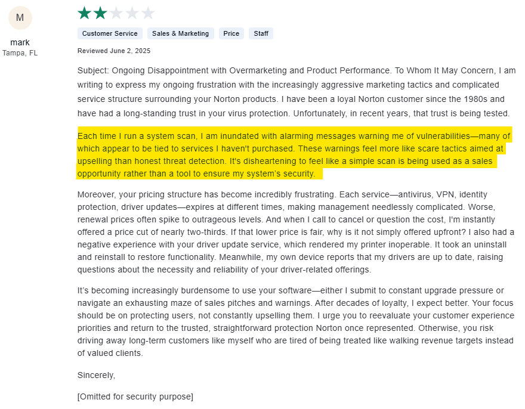Click the second green star in rating
This screenshot has height=409, width=525.
[x=100, y=12]
